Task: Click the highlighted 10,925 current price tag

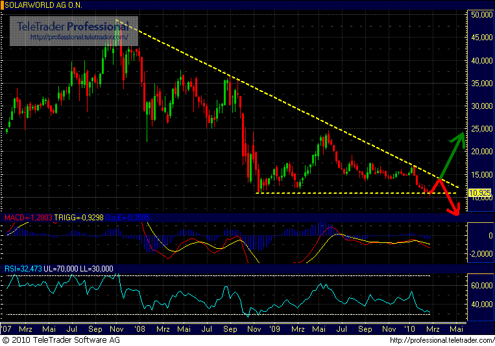Action: click(x=478, y=193)
